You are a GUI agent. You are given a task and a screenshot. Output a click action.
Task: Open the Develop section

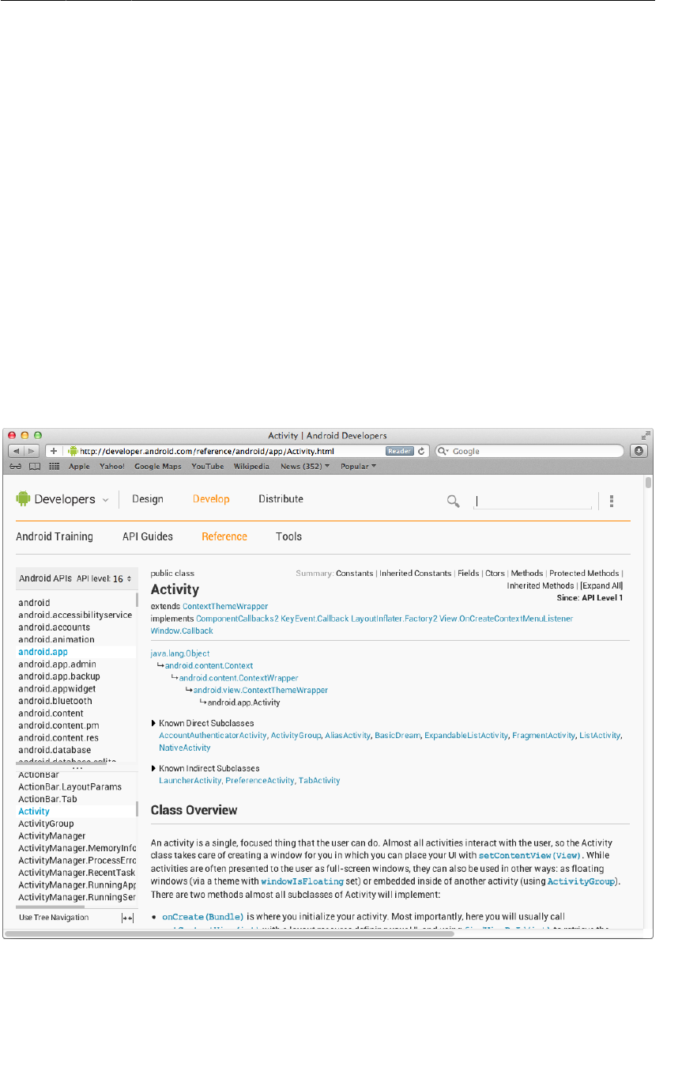(211, 499)
